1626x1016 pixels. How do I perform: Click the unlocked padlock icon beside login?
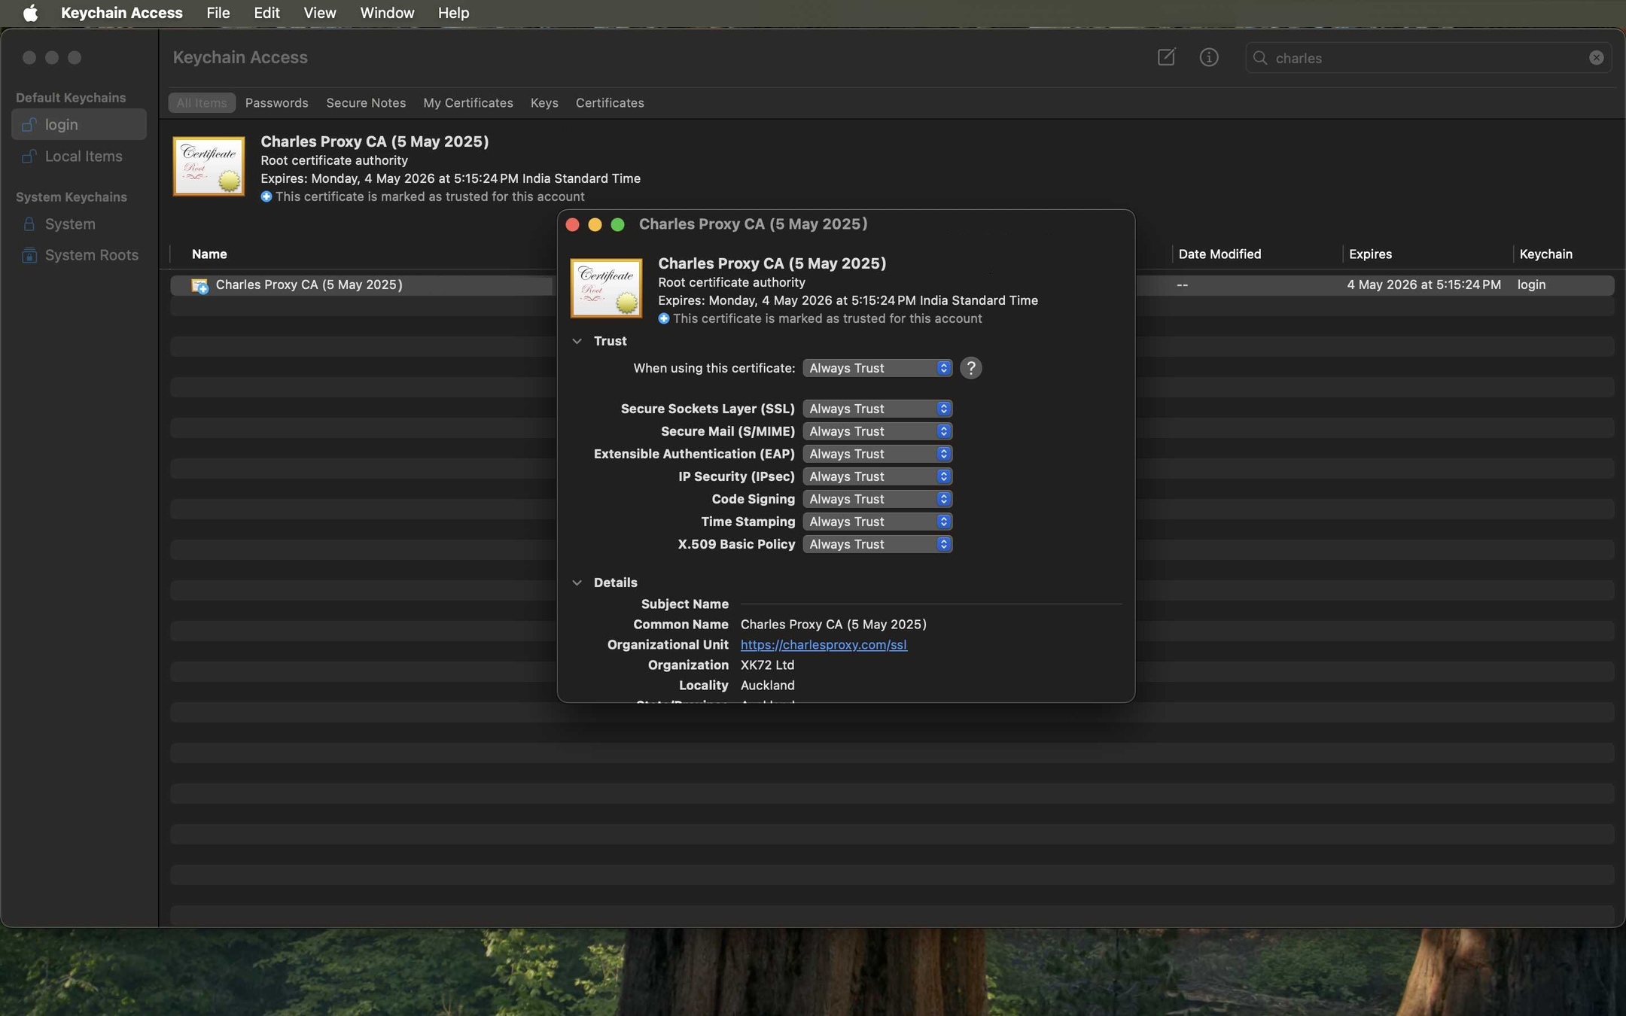pos(29,124)
